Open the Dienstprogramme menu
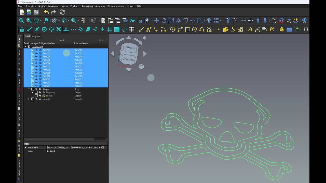This screenshot has width=326, height=183. point(116,6)
